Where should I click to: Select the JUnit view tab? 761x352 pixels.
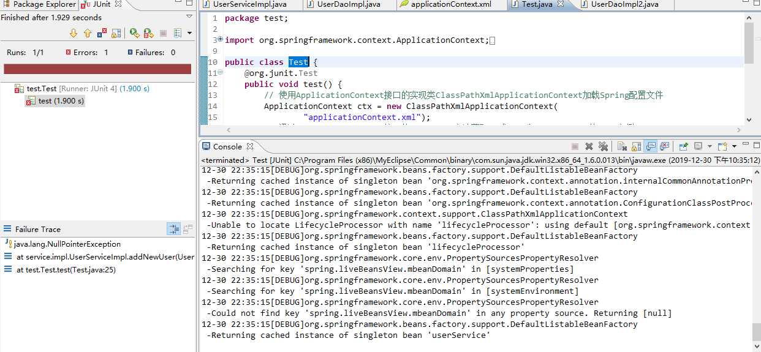(x=97, y=4)
